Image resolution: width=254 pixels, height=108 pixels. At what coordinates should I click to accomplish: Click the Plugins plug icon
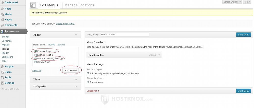[x=2, y=67]
